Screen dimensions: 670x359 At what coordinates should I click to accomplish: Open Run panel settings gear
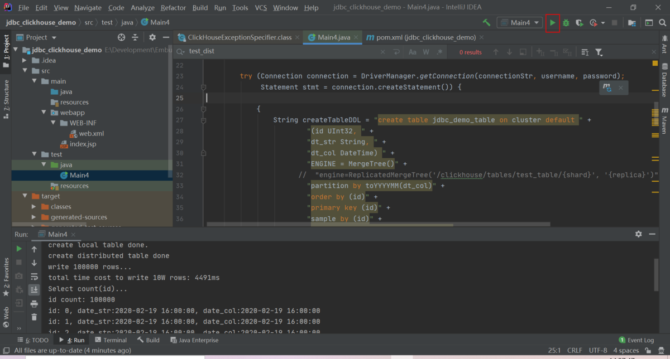[x=639, y=234]
